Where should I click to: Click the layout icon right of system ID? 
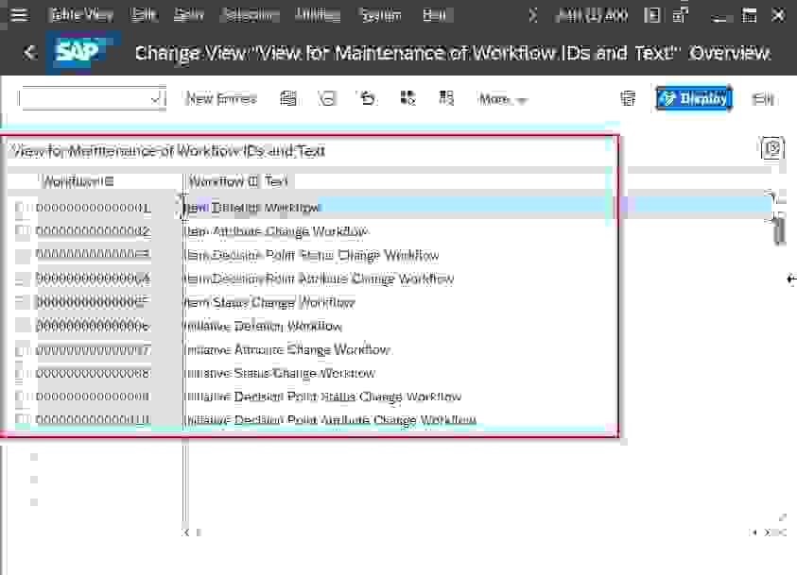tap(652, 16)
